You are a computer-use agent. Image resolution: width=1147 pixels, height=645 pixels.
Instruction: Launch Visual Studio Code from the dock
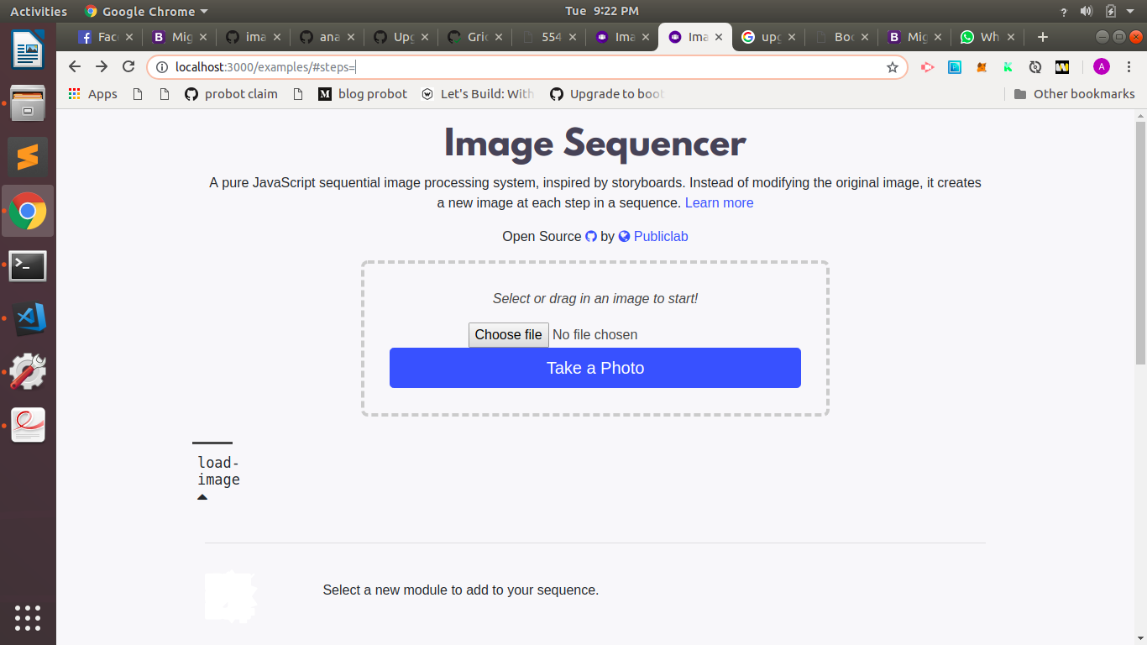pyautogui.click(x=28, y=318)
